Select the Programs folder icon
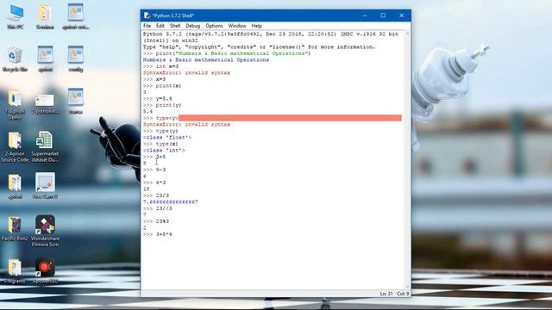 point(15,270)
